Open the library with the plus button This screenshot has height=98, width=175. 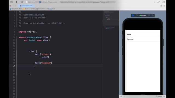tap(155, 2)
